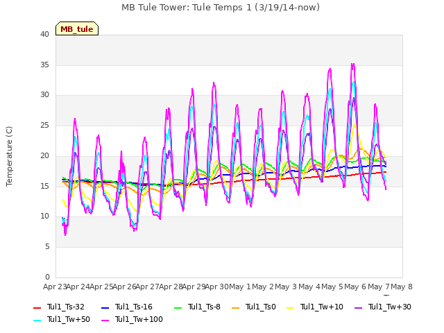This screenshot has width=444, height=333.
Task: Click the purple Tul1_Tw+30 legend swatch
Action: click(359, 308)
